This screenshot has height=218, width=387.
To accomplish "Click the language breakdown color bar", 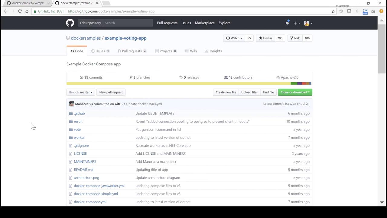I will point(189,84).
